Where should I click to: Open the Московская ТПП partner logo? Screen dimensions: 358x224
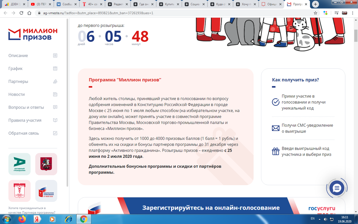[x=19, y=191]
